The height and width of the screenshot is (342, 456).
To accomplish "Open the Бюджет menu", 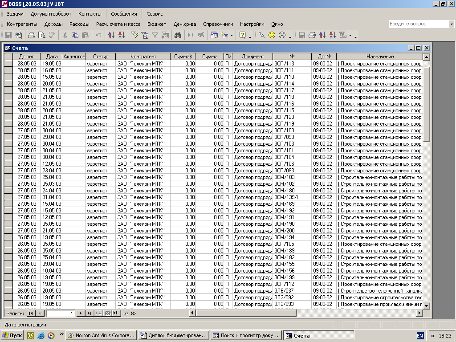I will tap(157, 24).
